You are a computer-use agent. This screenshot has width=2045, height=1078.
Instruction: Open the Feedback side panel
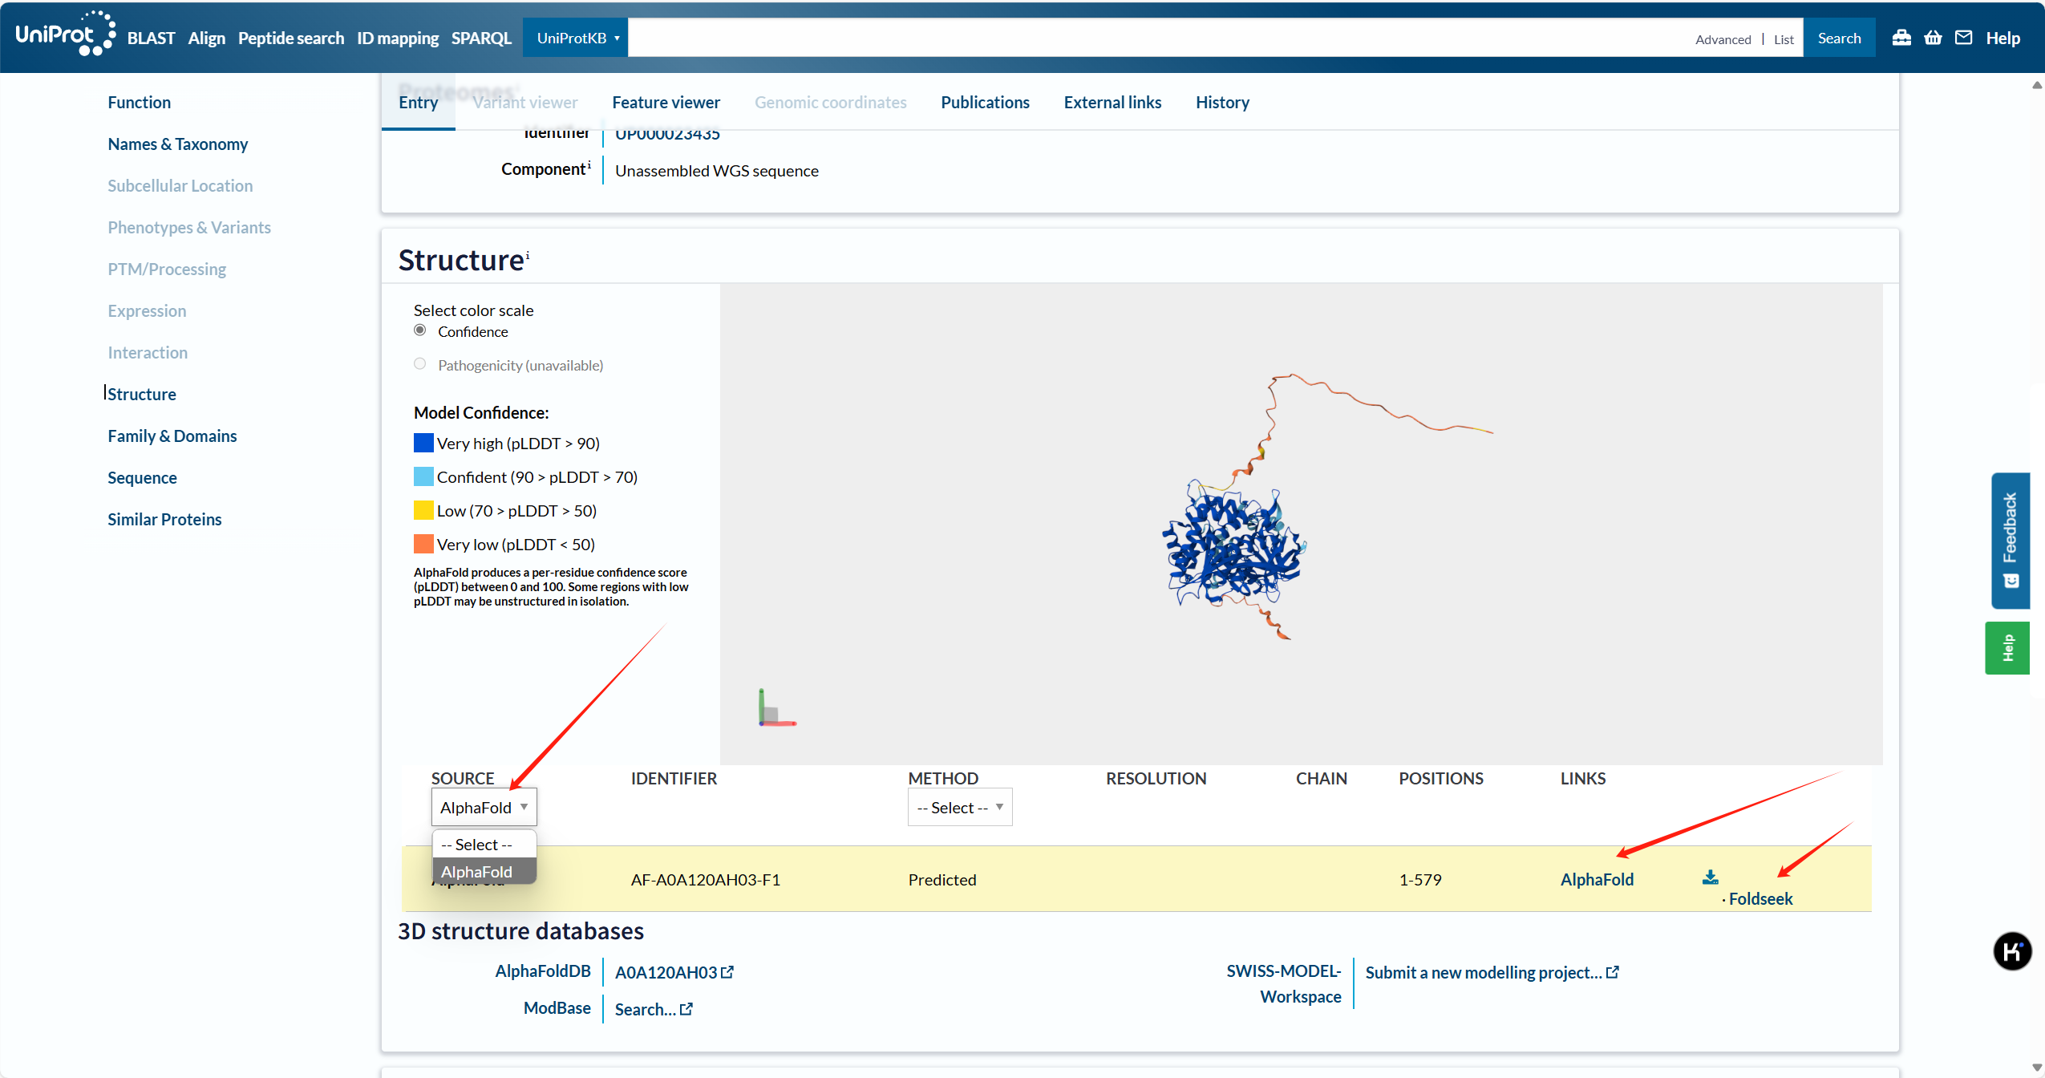(2010, 540)
